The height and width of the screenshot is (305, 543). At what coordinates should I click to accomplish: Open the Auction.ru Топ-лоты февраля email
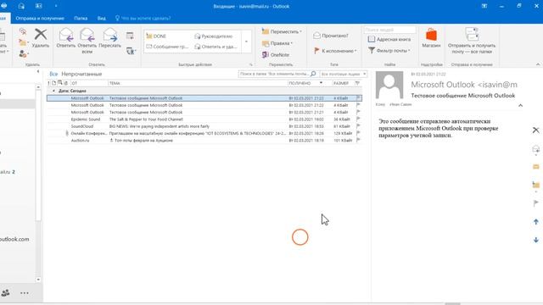click(x=204, y=141)
